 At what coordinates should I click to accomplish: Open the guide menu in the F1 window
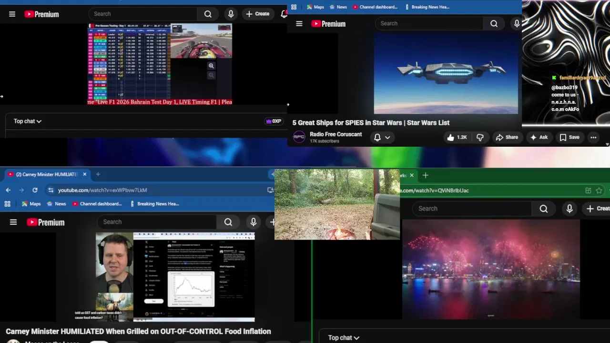tap(12, 14)
